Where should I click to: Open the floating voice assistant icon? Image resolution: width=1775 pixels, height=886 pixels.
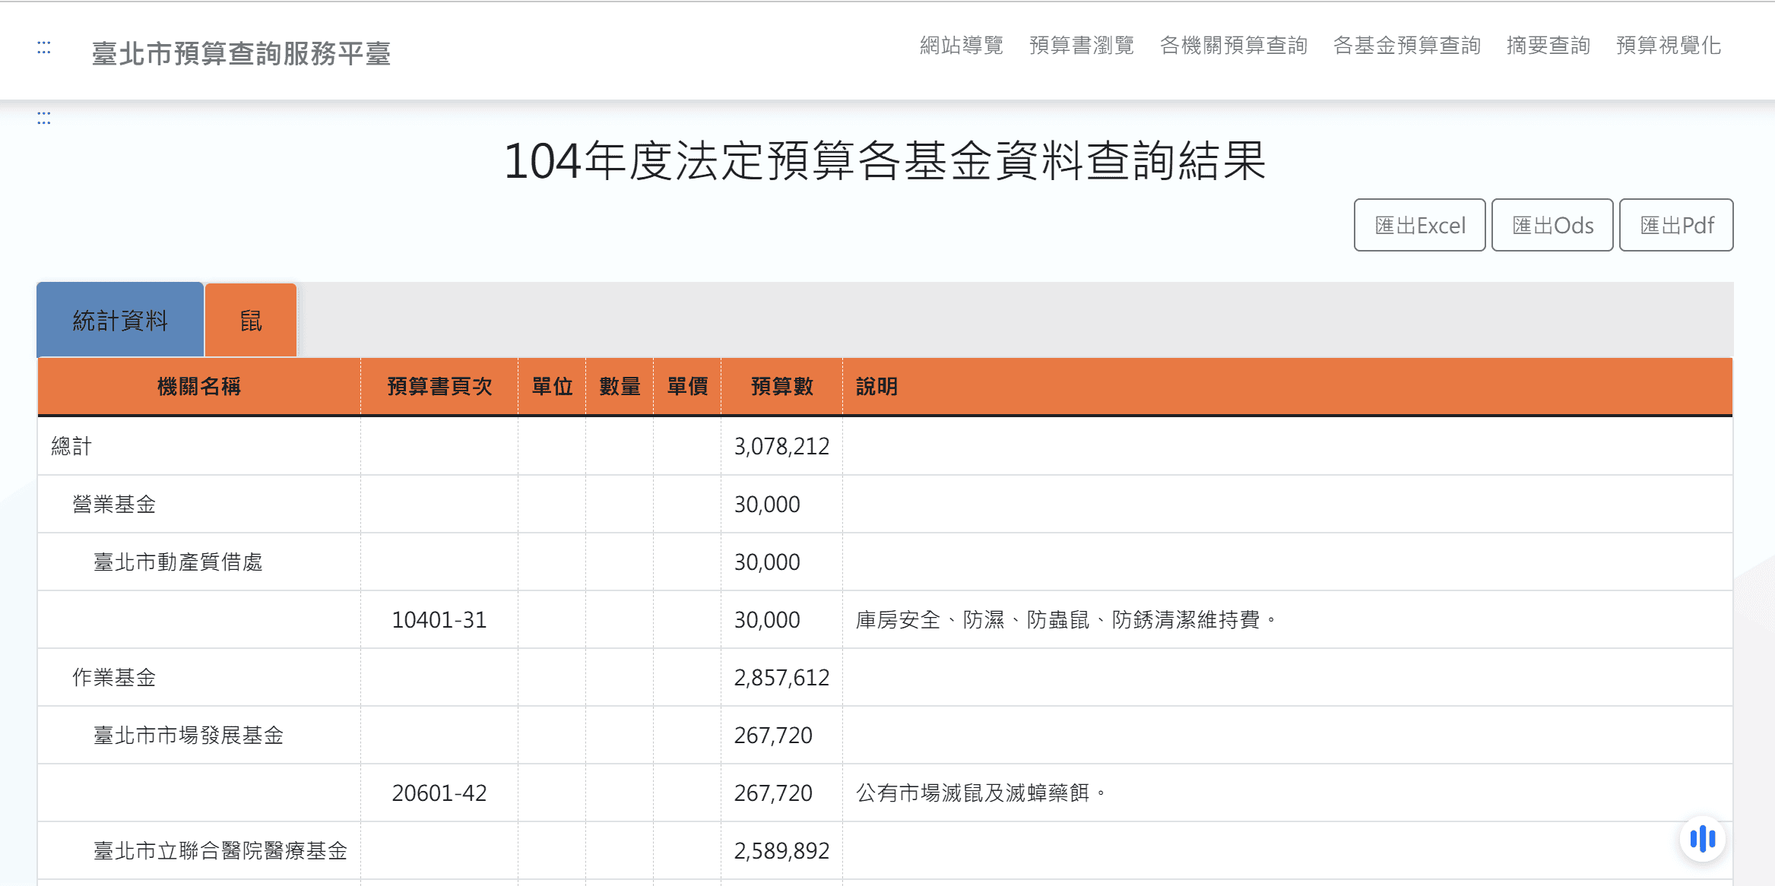pos(1702,839)
